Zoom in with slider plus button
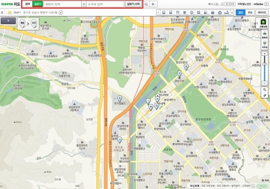The height and width of the screenshot is (189, 270). [265, 54]
